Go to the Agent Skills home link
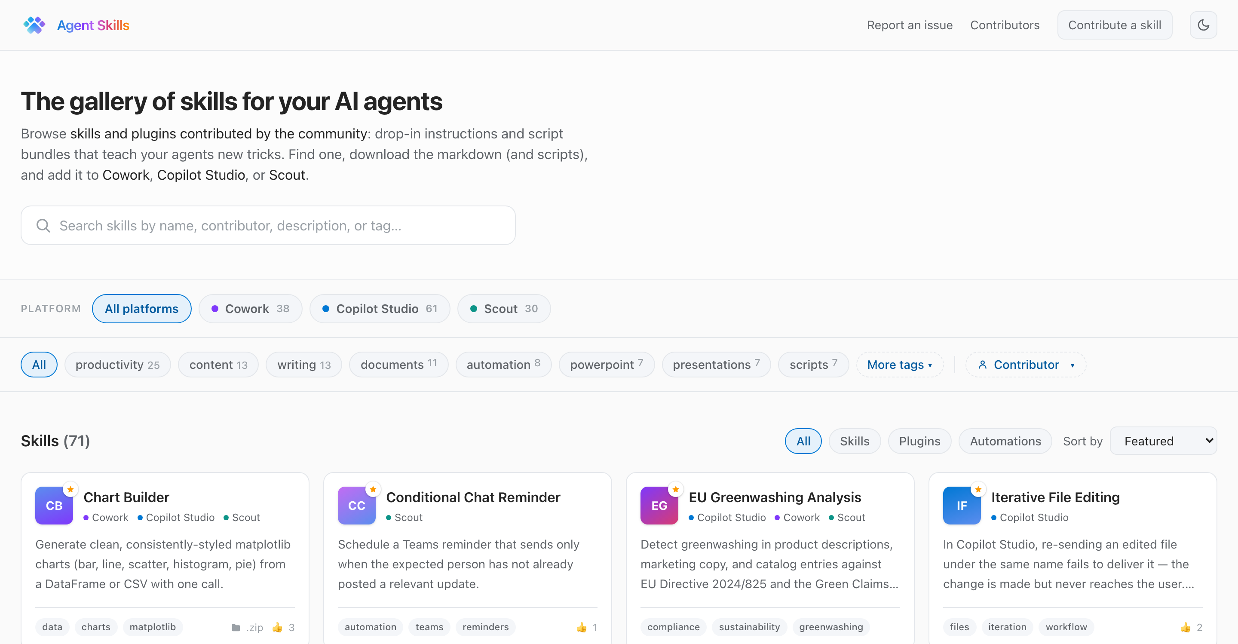Viewport: 1238px width, 644px height. pos(93,25)
